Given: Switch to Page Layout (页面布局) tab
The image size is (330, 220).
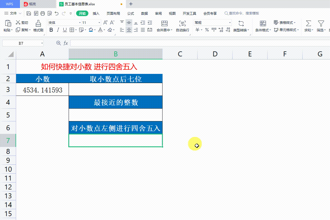Looking at the screenshot, I should 113,14.
